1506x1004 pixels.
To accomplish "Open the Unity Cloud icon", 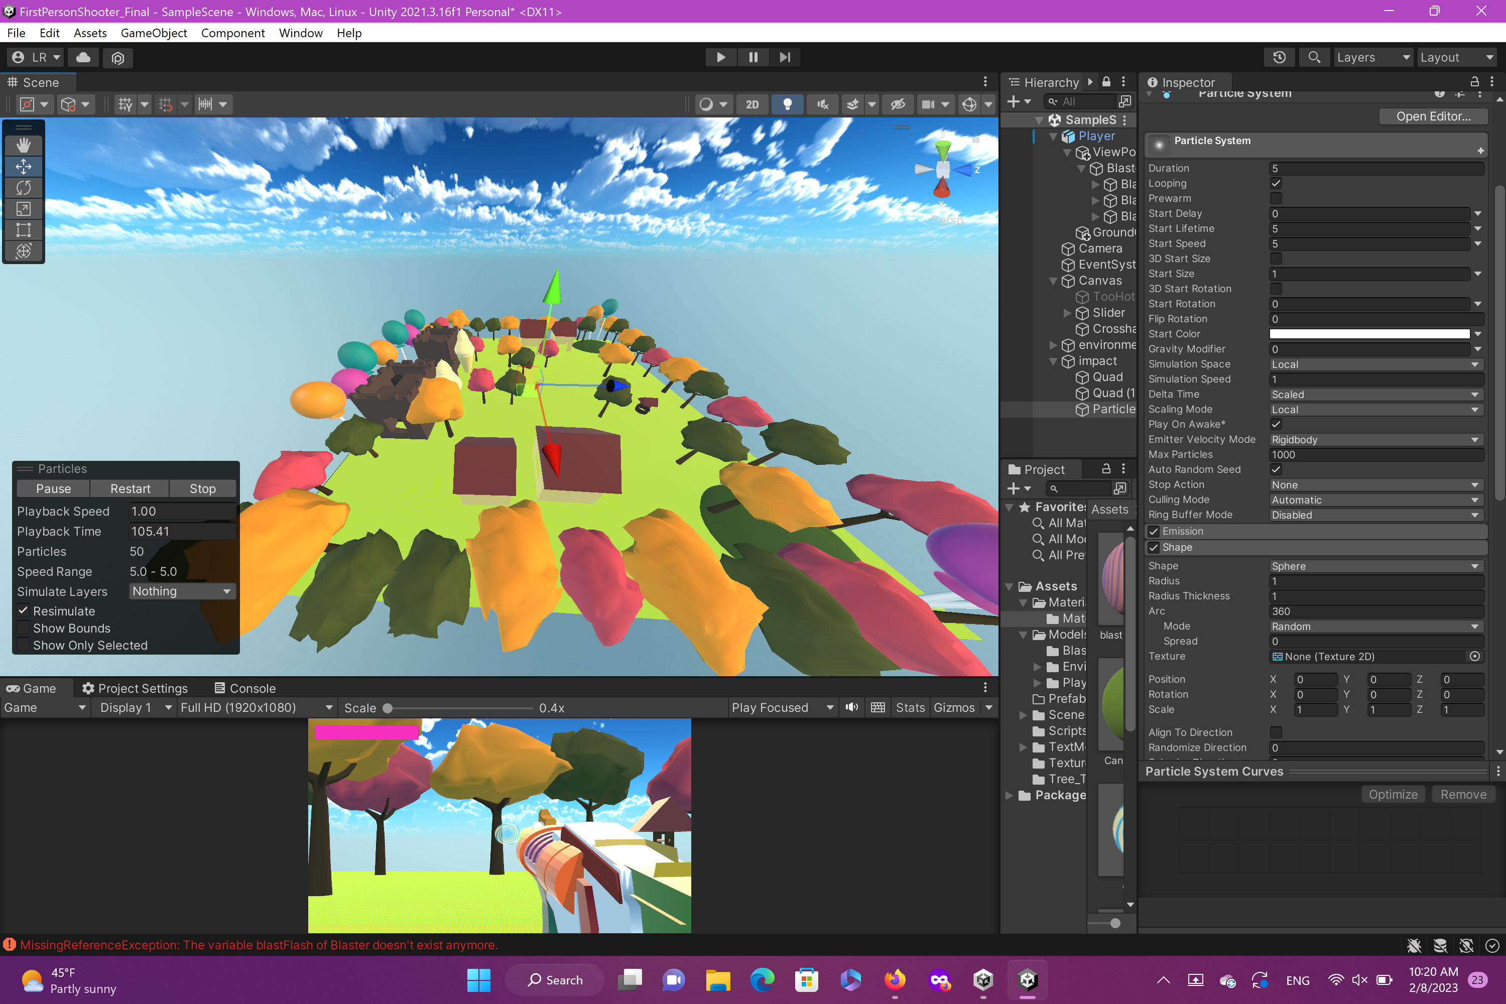I will tap(83, 58).
